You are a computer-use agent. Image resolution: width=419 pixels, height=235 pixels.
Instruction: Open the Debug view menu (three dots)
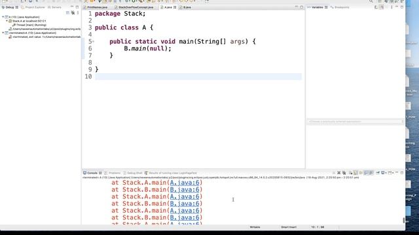(x=78, y=12)
